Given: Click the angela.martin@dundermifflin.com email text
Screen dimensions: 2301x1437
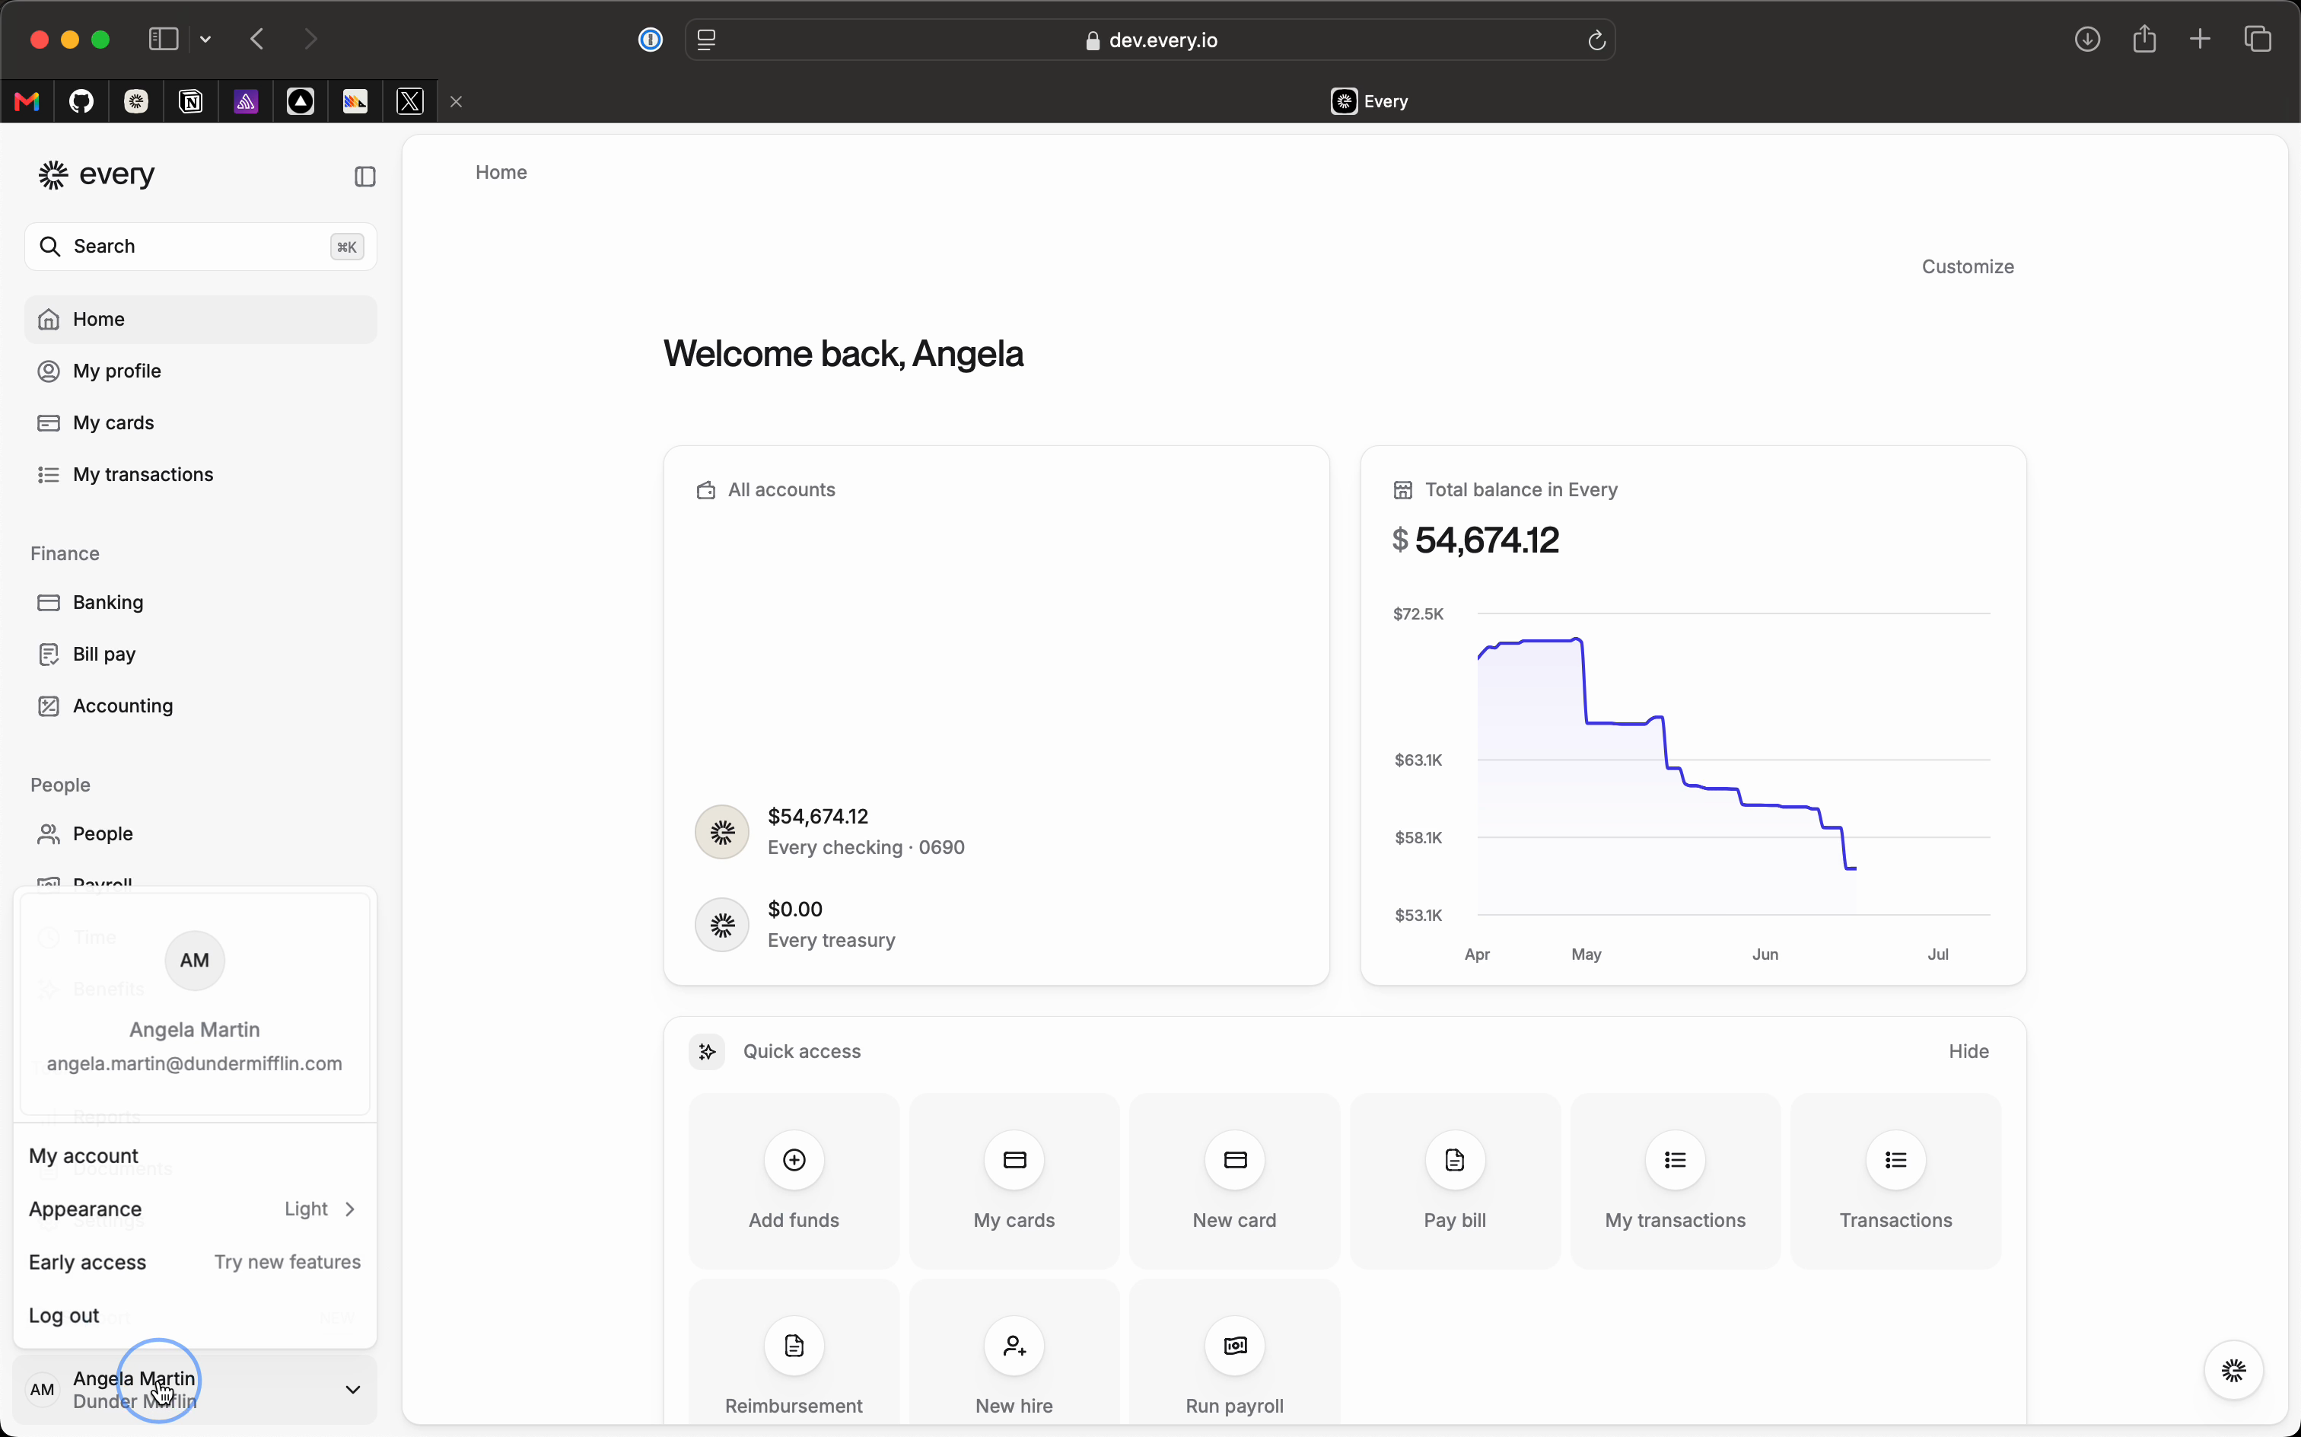Looking at the screenshot, I should point(195,1063).
